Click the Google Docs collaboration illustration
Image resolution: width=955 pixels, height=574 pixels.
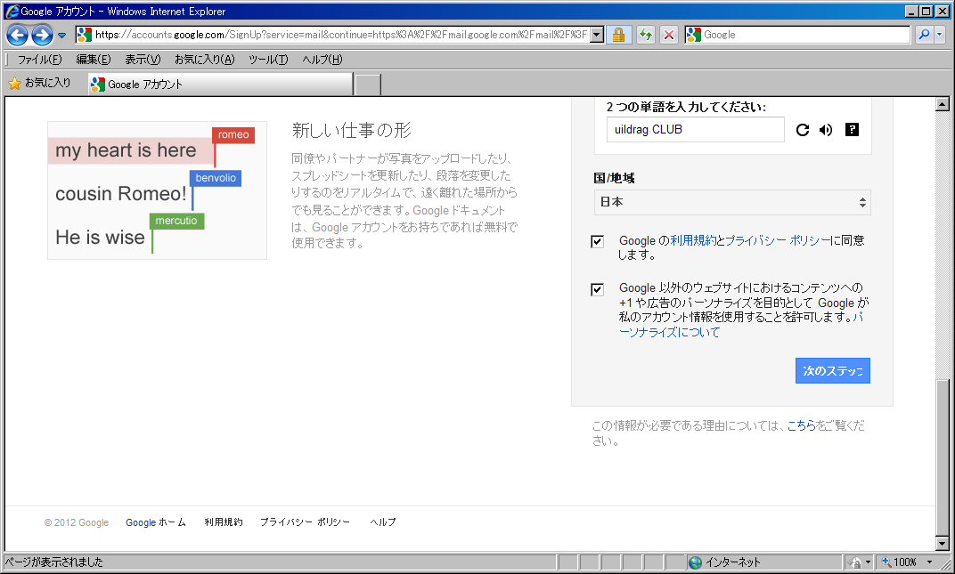(x=157, y=190)
